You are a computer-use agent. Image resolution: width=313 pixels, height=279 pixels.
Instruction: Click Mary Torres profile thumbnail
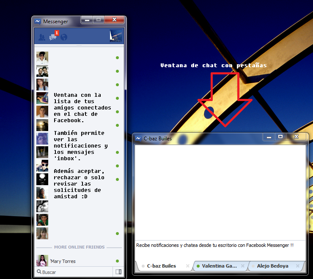coord(42,261)
